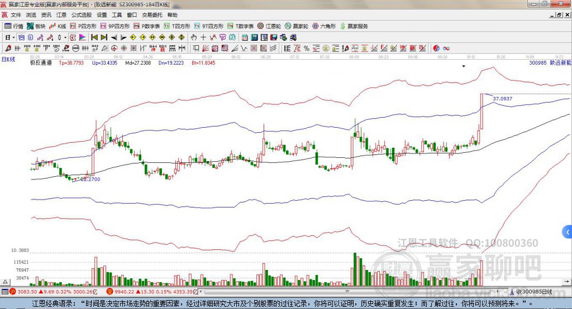Open the 交易委托 menu

(152, 15)
